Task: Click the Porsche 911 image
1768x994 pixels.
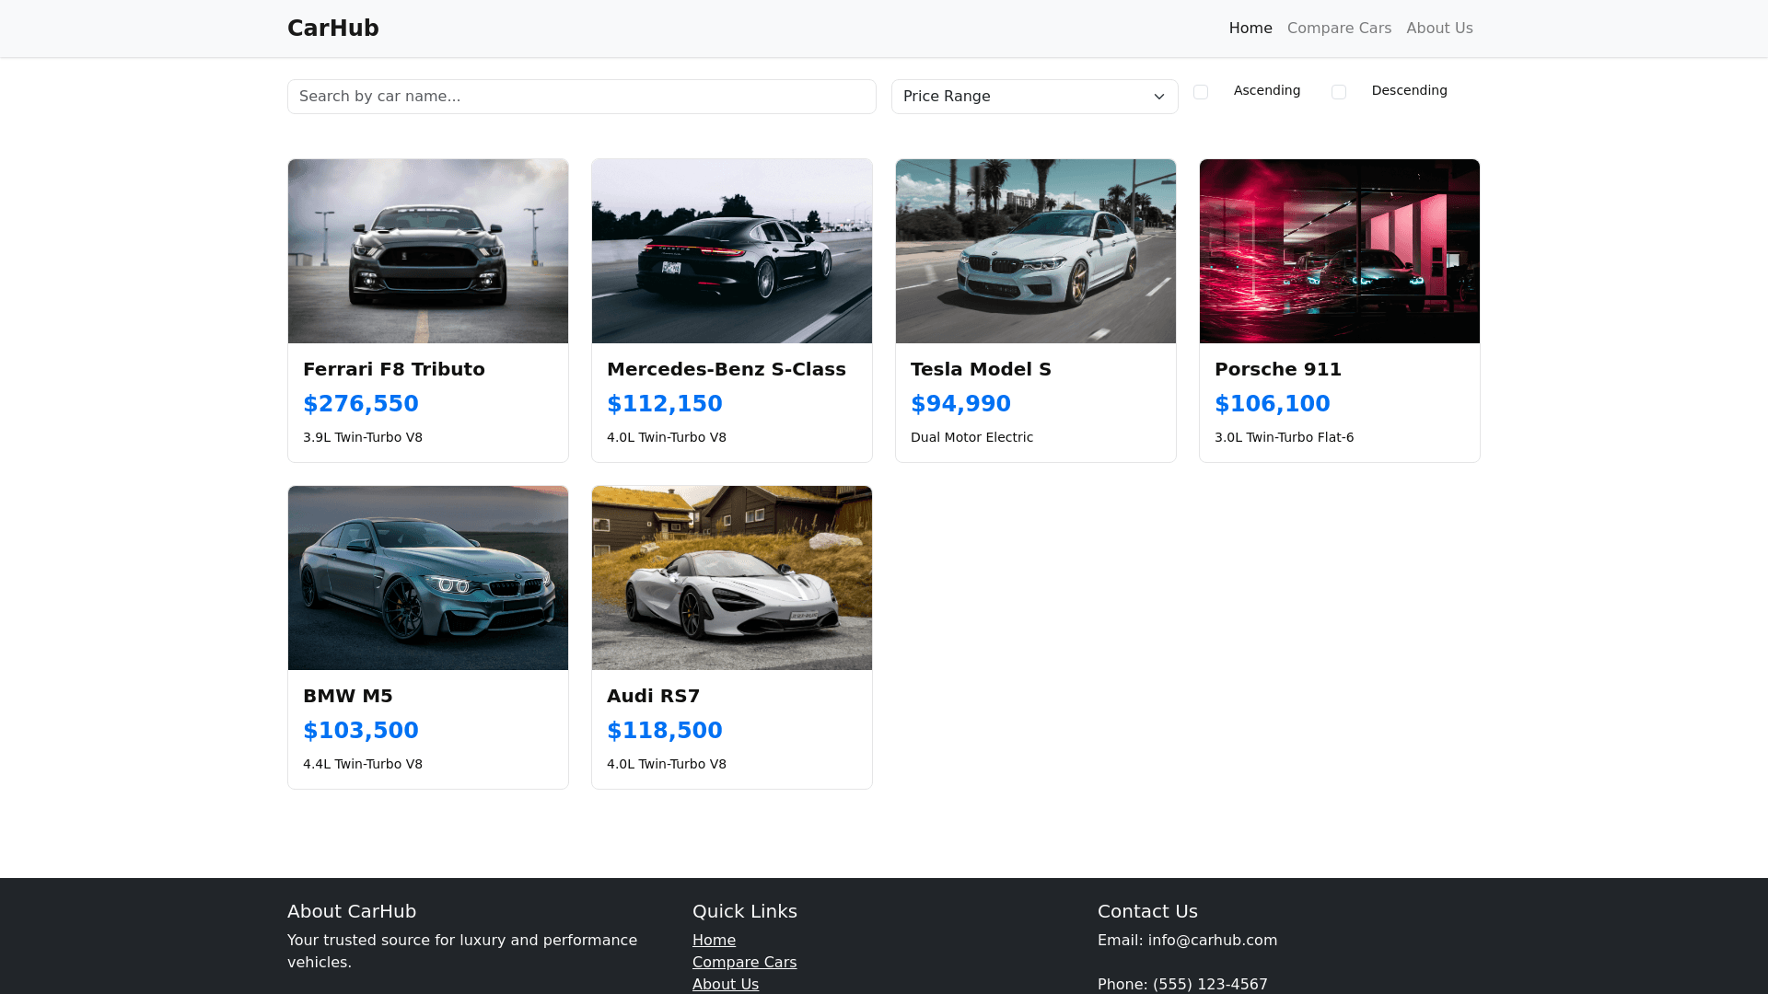Action: (x=1340, y=251)
